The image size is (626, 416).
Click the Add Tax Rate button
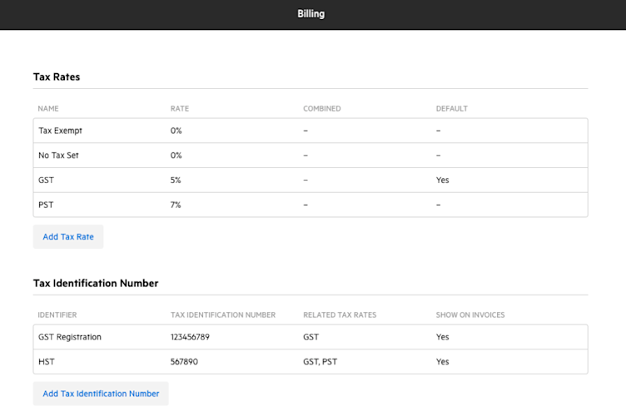pyautogui.click(x=68, y=236)
